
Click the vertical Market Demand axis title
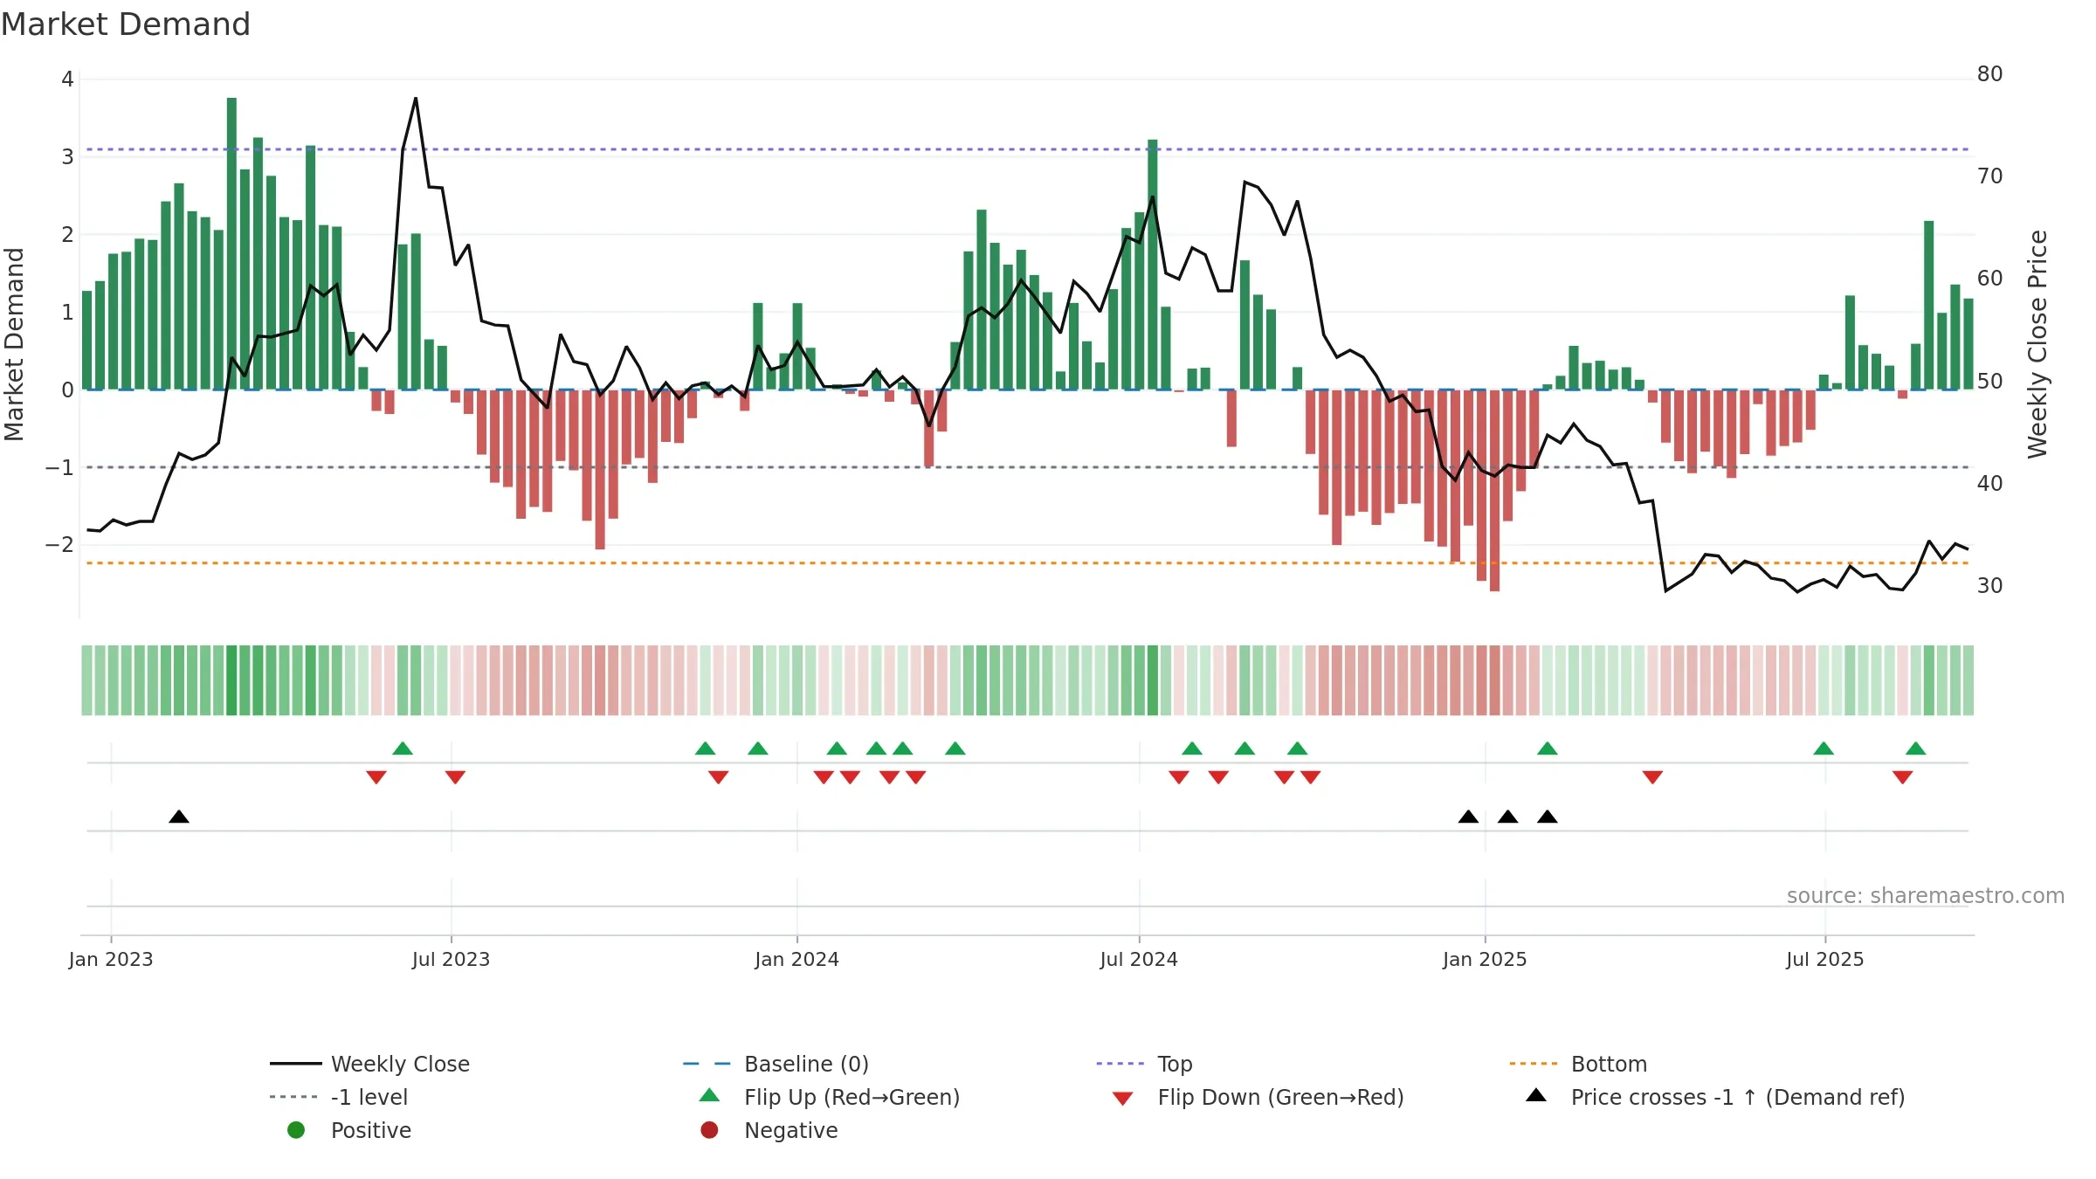point(14,344)
